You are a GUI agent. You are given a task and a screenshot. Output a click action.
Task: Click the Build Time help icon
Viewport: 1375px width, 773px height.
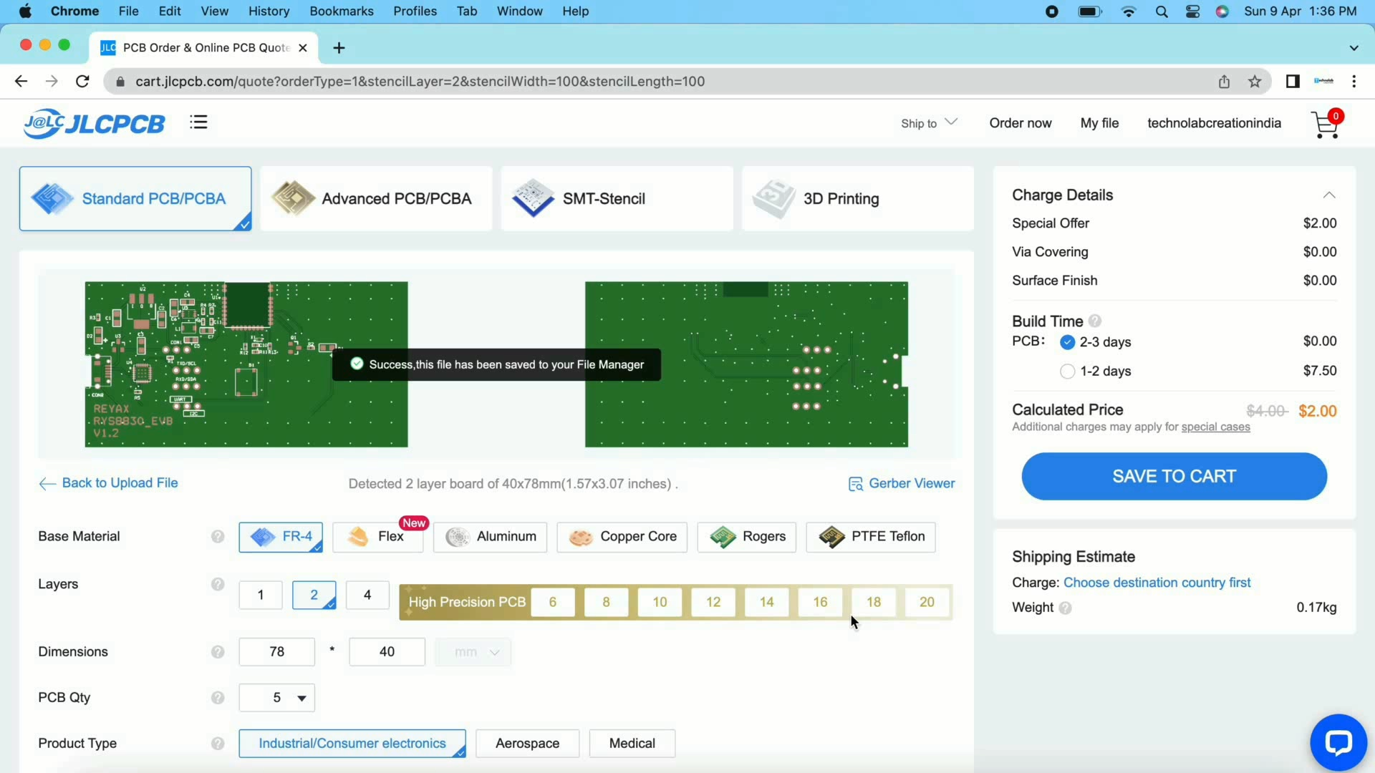tap(1095, 321)
